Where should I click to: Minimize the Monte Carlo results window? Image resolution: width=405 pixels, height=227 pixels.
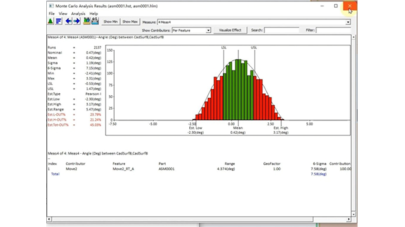[322, 6]
